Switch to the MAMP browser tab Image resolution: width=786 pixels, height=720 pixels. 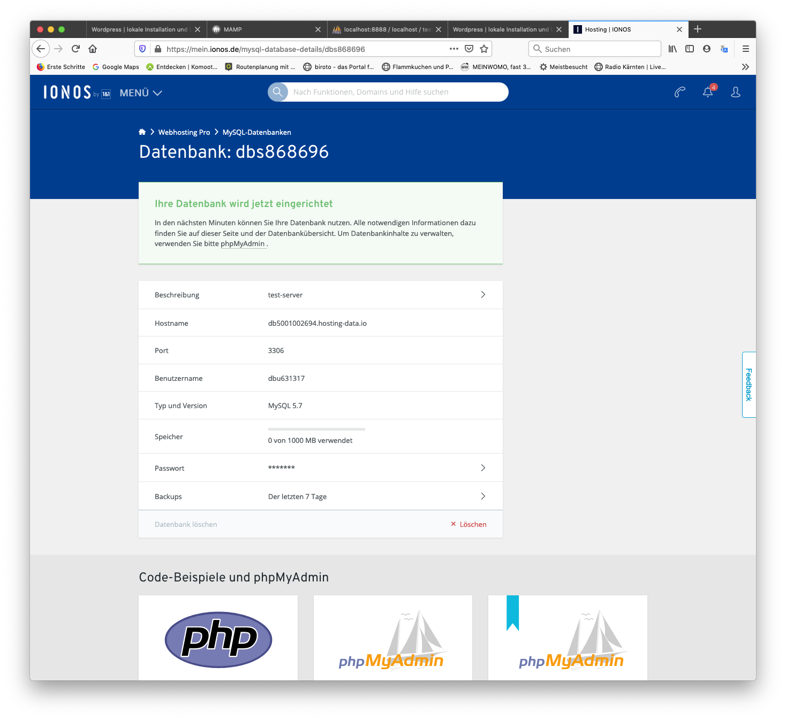(x=262, y=29)
